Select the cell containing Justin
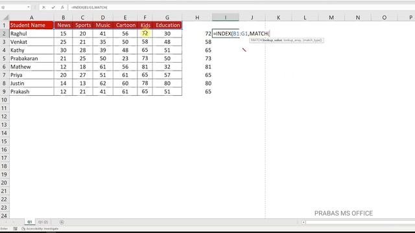This screenshot has height=233, width=415. point(32,83)
